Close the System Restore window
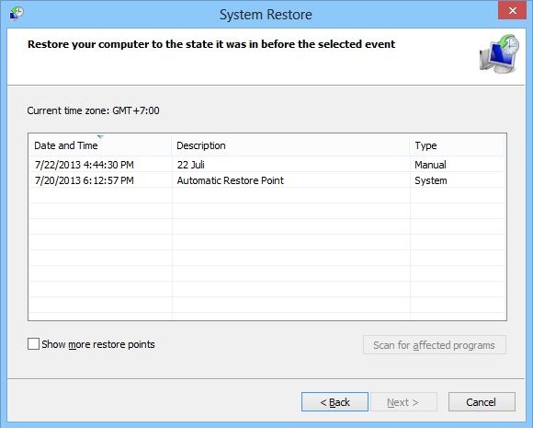 point(512,10)
